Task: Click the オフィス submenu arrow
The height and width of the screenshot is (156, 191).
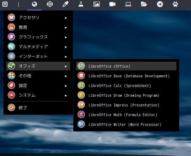Action: [66, 67]
